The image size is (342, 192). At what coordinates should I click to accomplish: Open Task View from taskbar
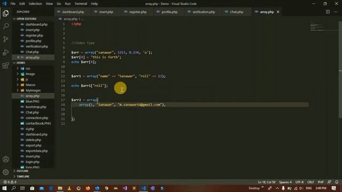coord(22,188)
